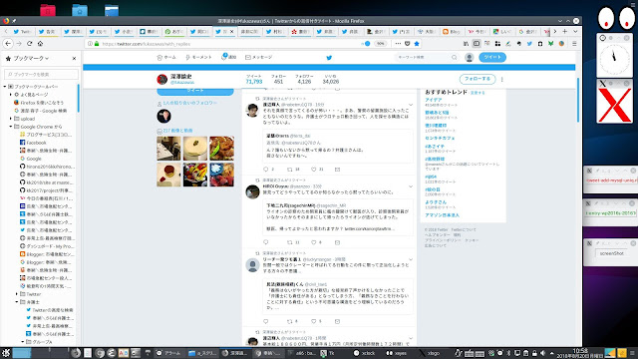Collapse Google Chrome から folder
Image resolution: width=638 pixels, height=359 pixels.
11,127
